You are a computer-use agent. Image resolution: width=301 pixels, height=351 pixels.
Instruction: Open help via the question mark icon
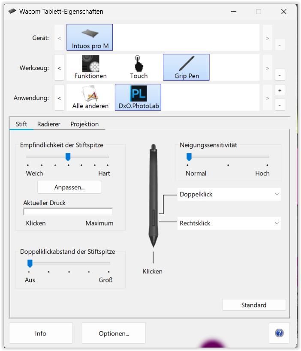click(x=280, y=333)
